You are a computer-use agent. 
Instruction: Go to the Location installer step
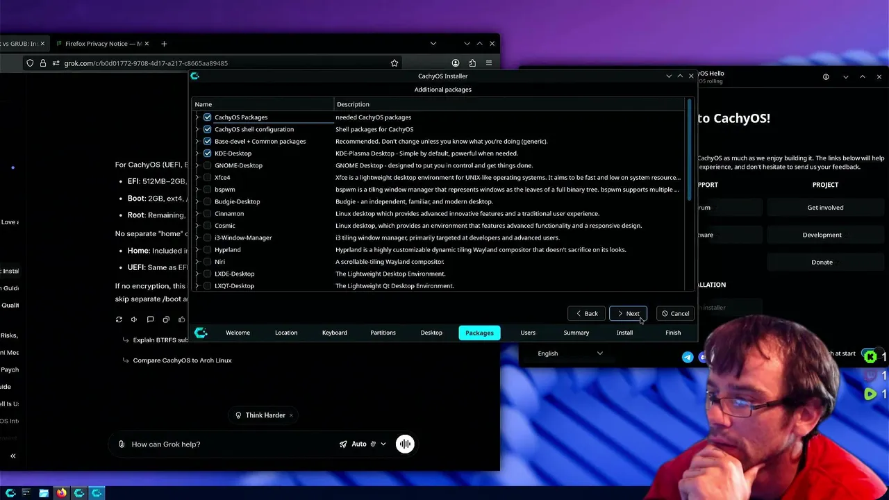tap(286, 333)
